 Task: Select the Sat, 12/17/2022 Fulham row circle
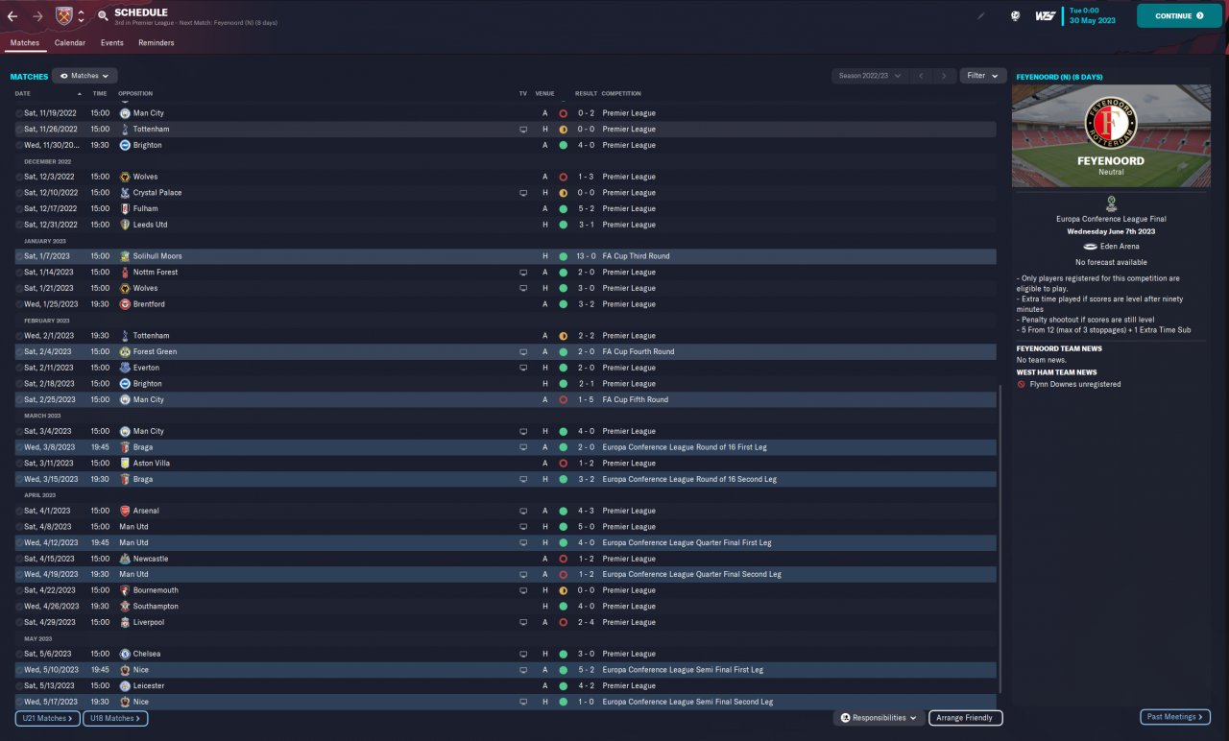[x=19, y=208]
